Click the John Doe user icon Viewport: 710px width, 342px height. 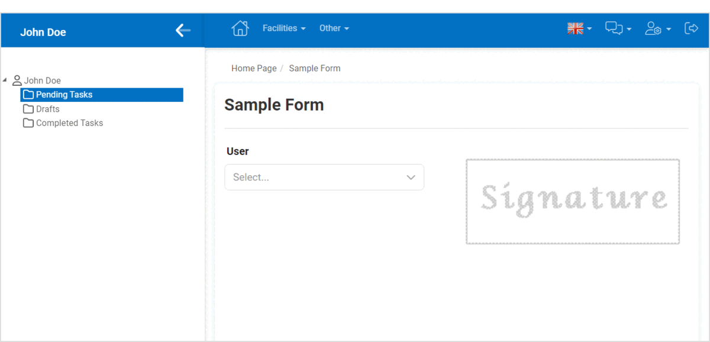17,80
